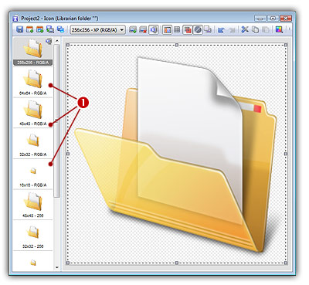This screenshot has height=285, width=309.
Task: Click the scissors Cut icon
Action: (x=245, y=29)
